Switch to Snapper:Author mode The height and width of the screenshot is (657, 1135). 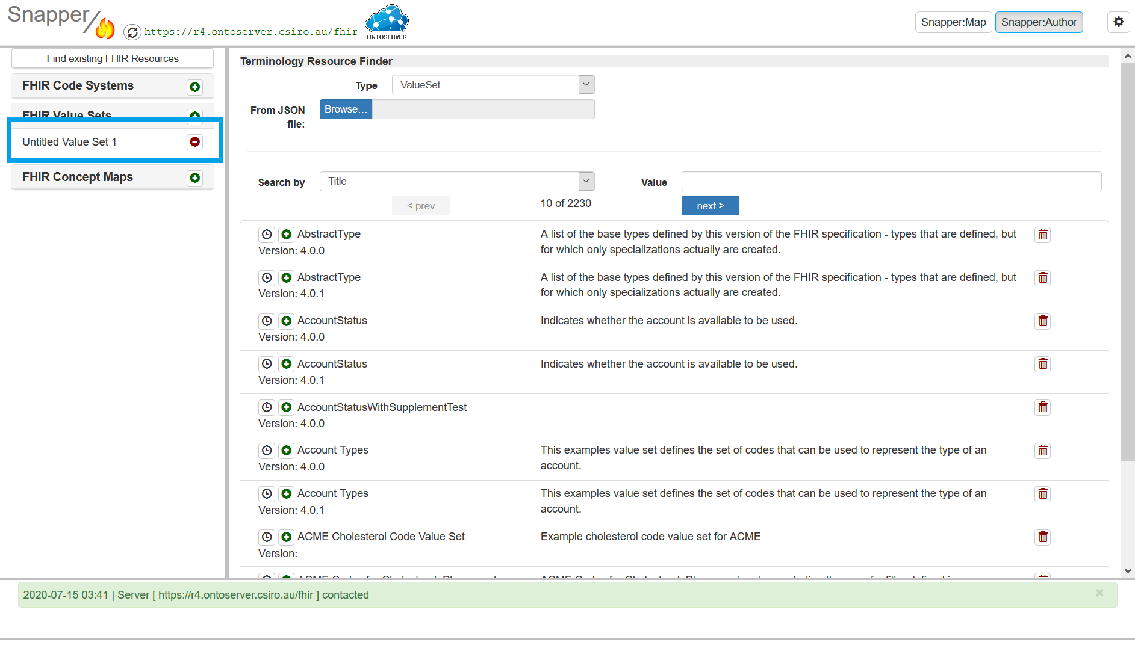tap(1039, 22)
